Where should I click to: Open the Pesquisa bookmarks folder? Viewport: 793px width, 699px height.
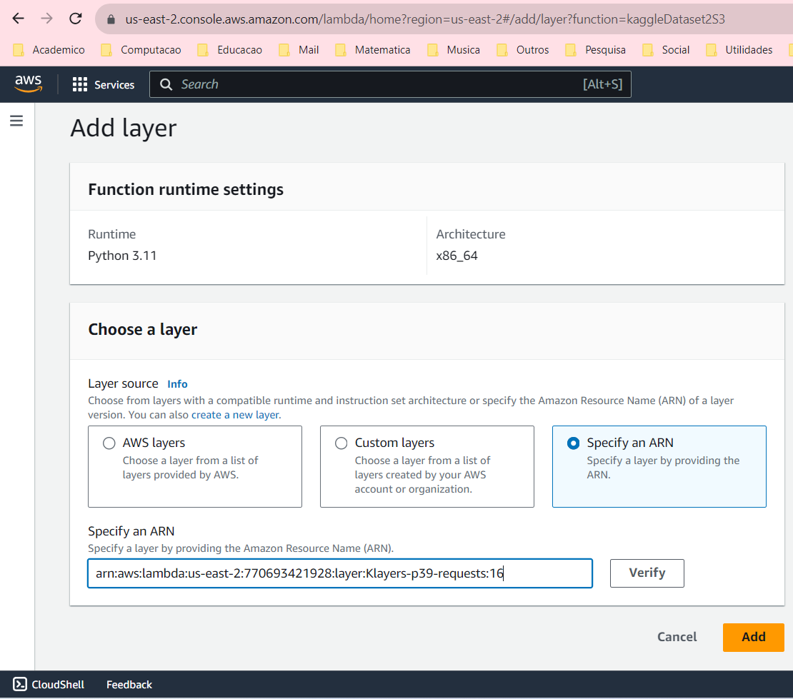pyautogui.click(x=596, y=50)
